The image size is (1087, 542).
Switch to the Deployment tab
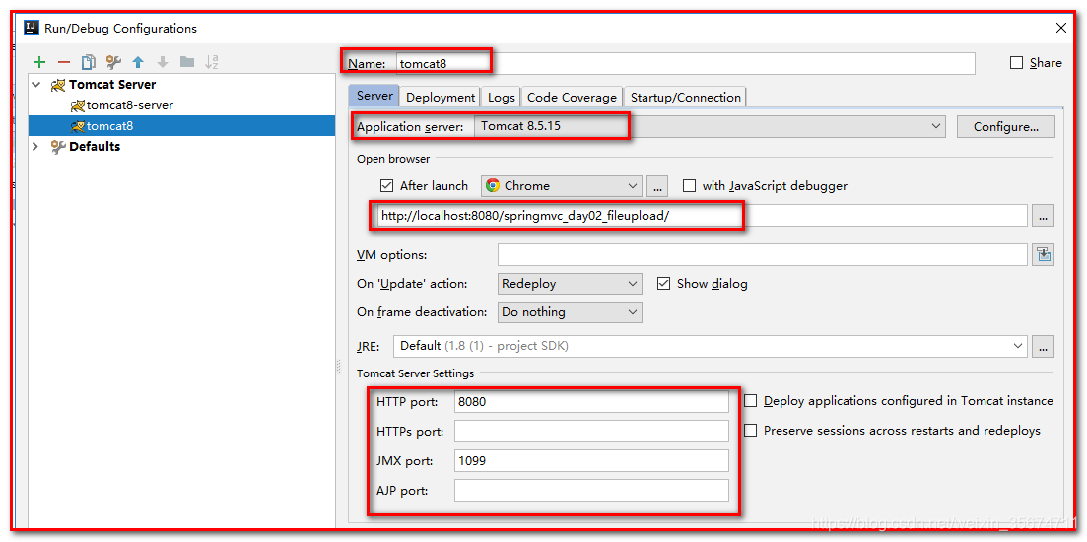pyautogui.click(x=441, y=97)
